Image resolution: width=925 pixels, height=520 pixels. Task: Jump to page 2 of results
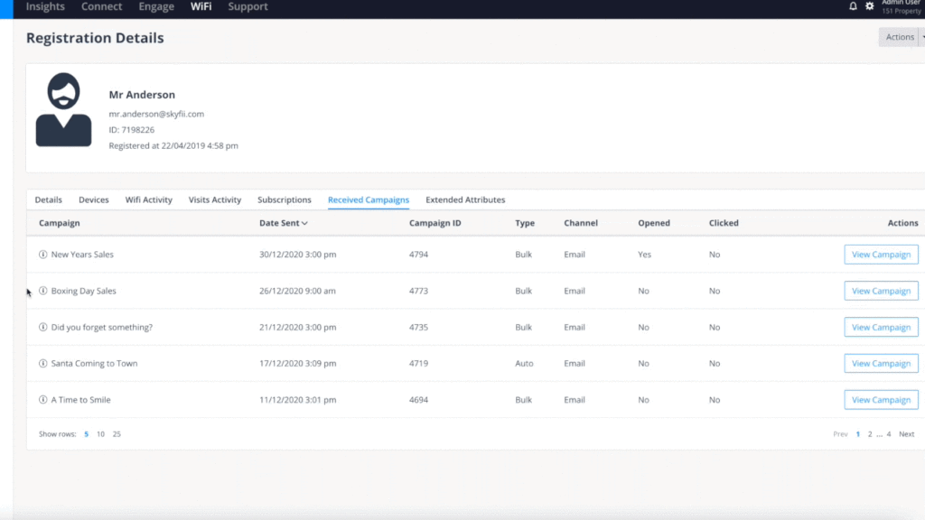point(869,433)
